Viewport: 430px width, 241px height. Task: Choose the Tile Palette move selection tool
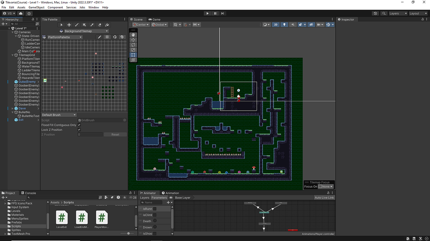(69, 25)
